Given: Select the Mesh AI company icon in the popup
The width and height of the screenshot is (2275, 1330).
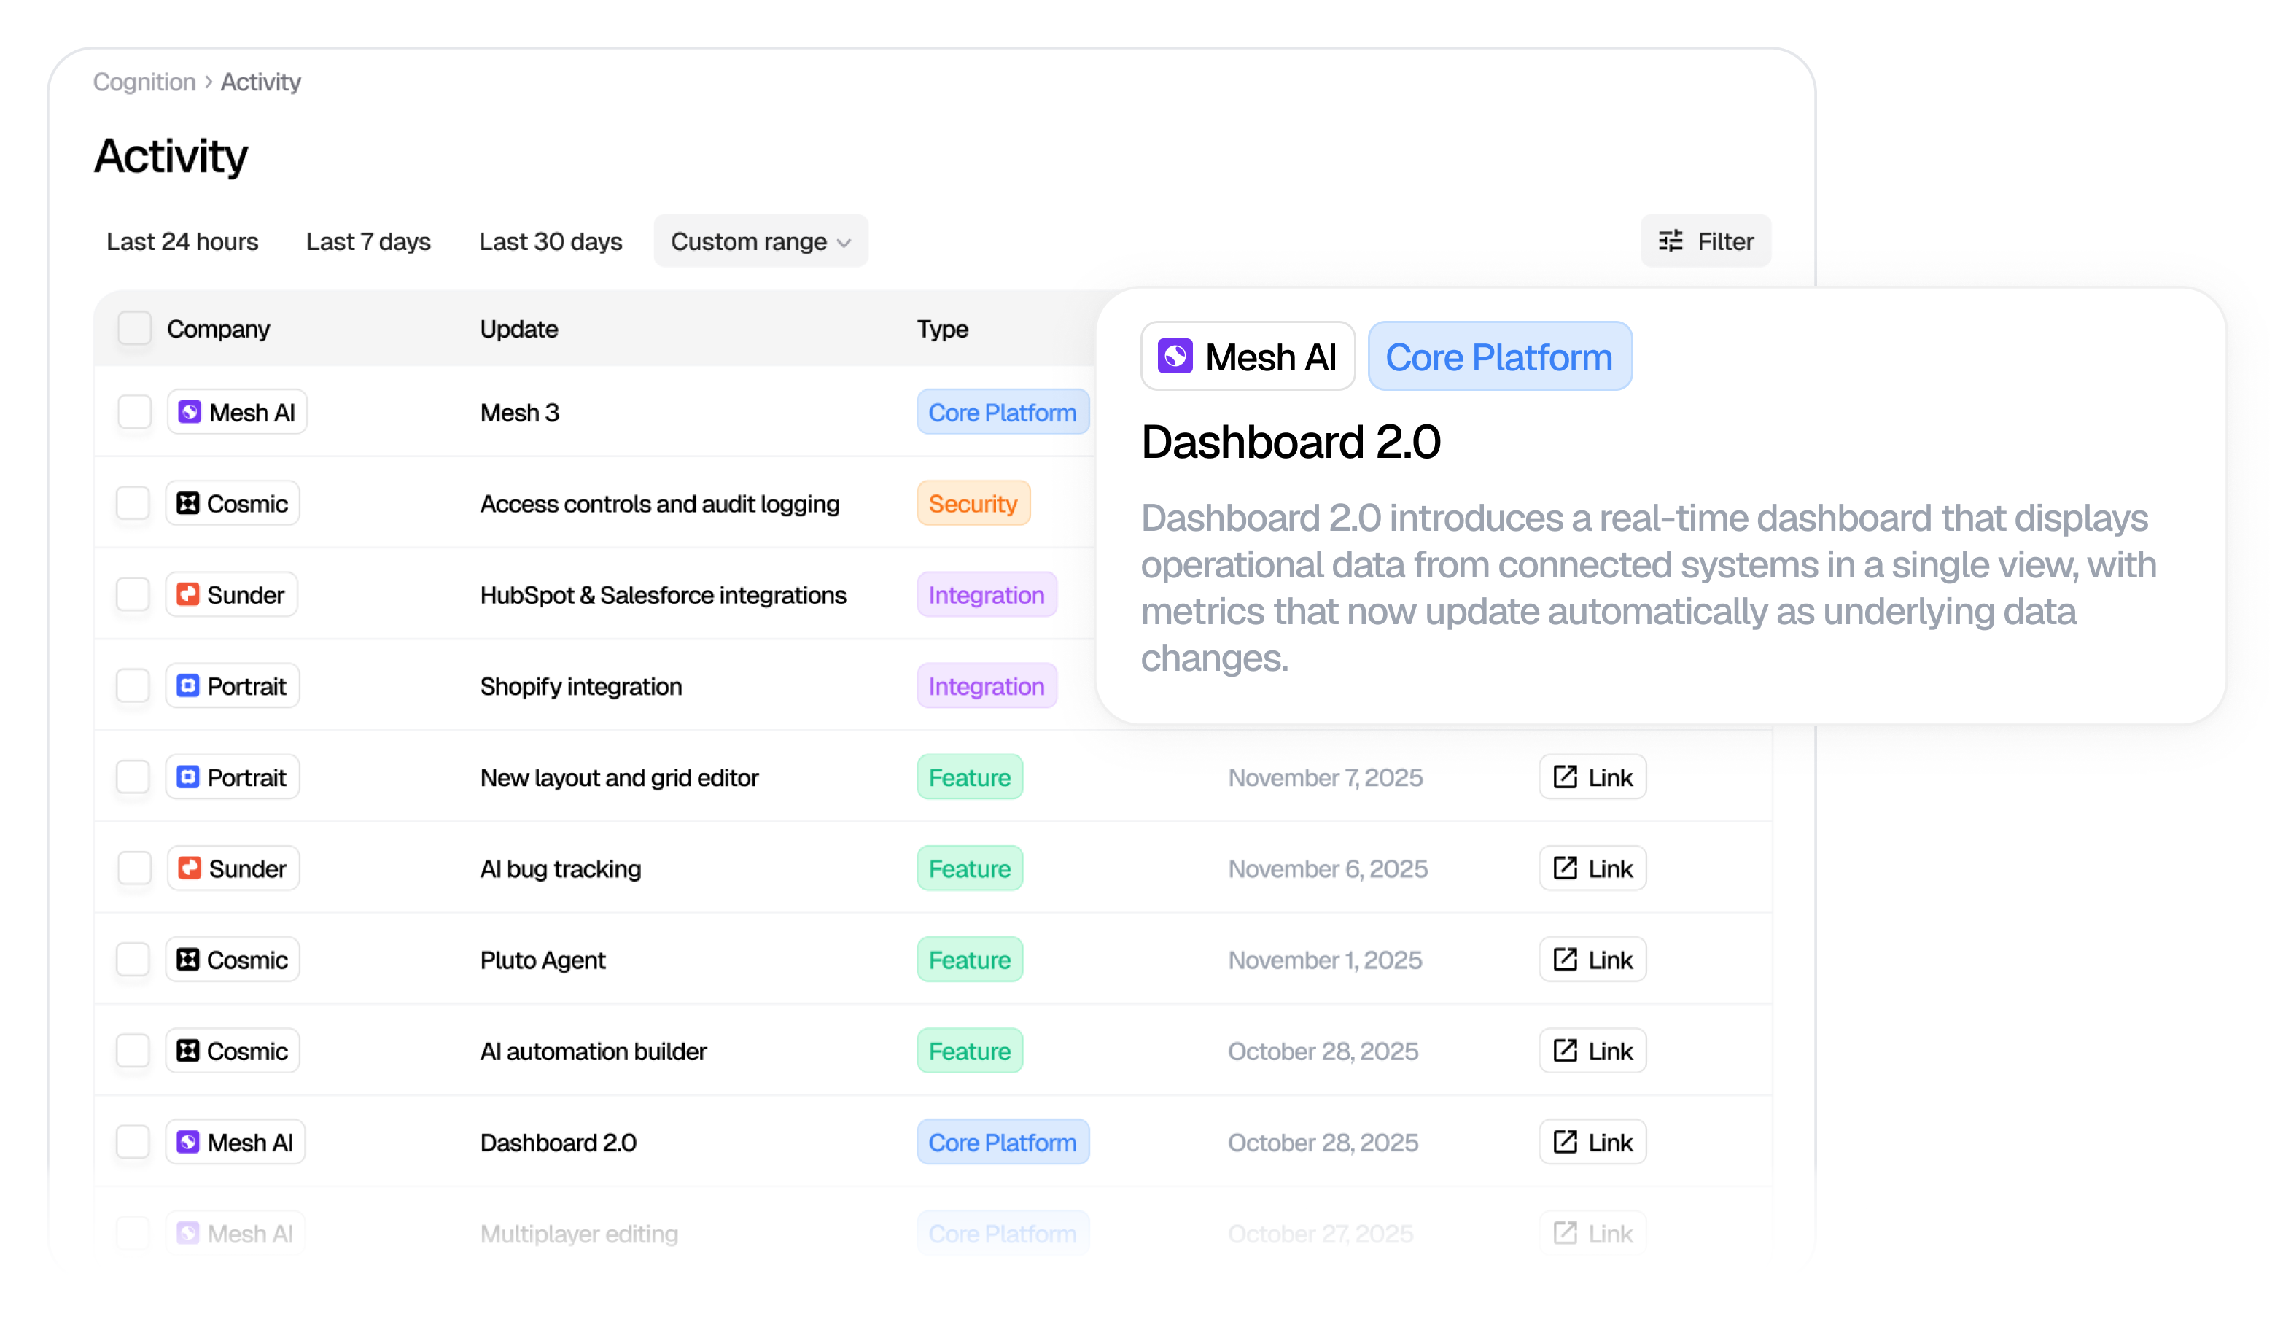Looking at the screenshot, I should tap(1175, 356).
